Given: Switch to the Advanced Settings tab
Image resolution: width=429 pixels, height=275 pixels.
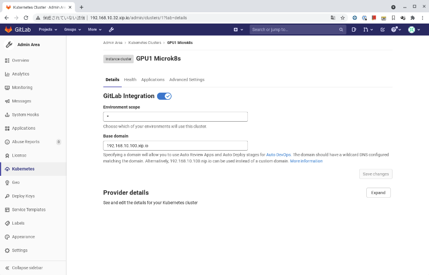Looking at the screenshot, I should 187,79.
